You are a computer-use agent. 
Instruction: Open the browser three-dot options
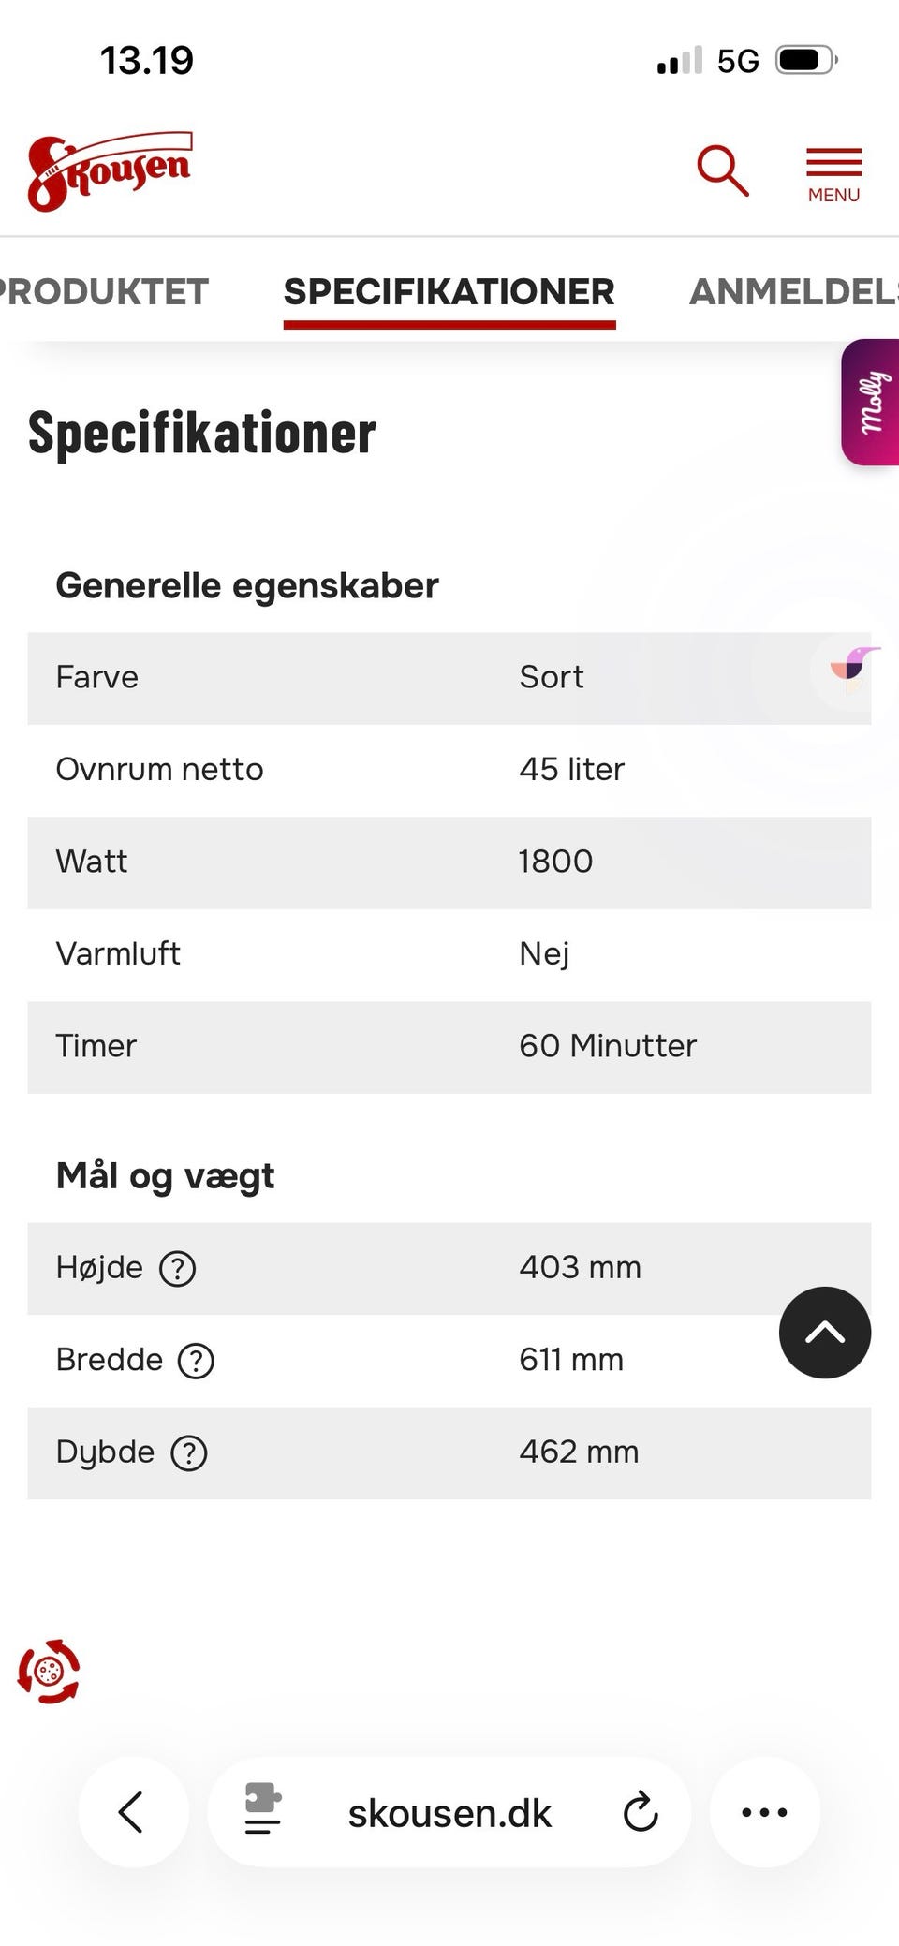pyautogui.click(x=764, y=1811)
